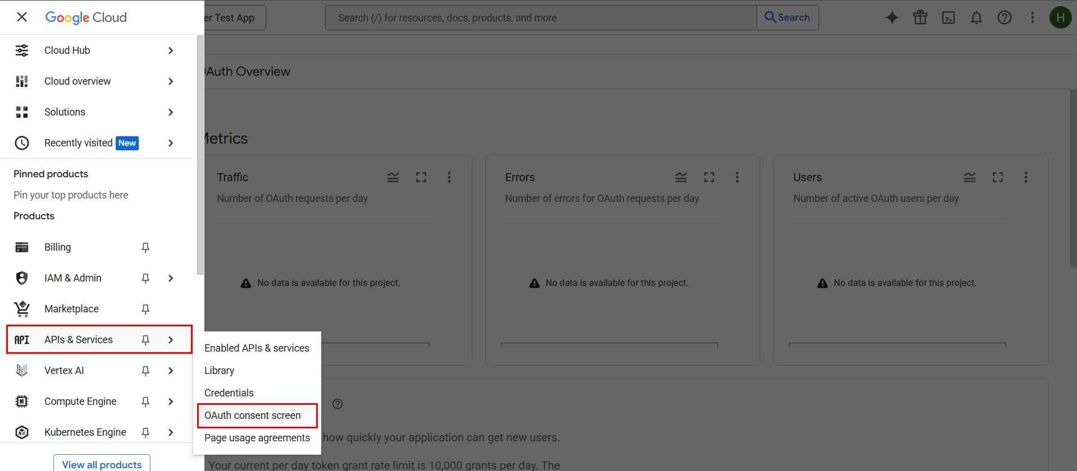
Task: Close the navigation menu with the X icon
Action: point(22,17)
